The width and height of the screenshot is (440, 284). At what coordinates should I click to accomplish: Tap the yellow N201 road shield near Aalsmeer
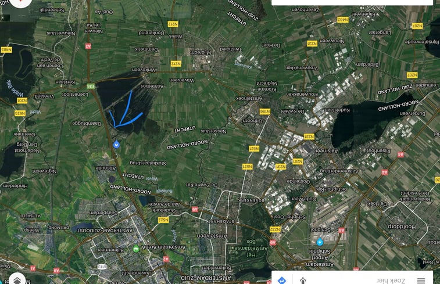point(298,161)
